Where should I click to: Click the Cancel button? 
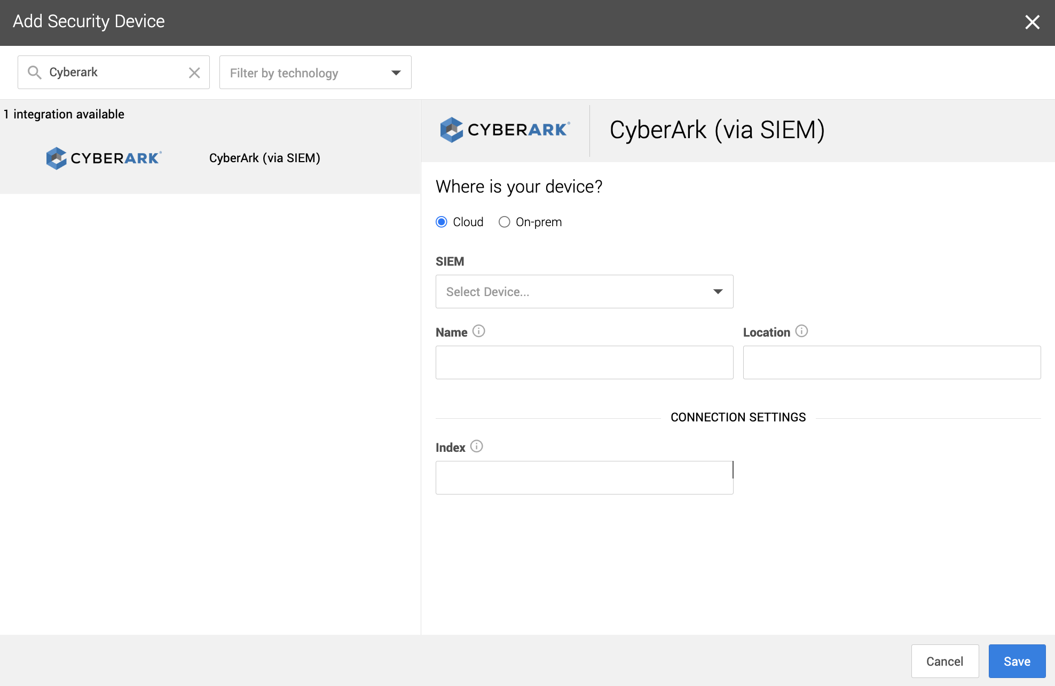(x=945, y=661)
